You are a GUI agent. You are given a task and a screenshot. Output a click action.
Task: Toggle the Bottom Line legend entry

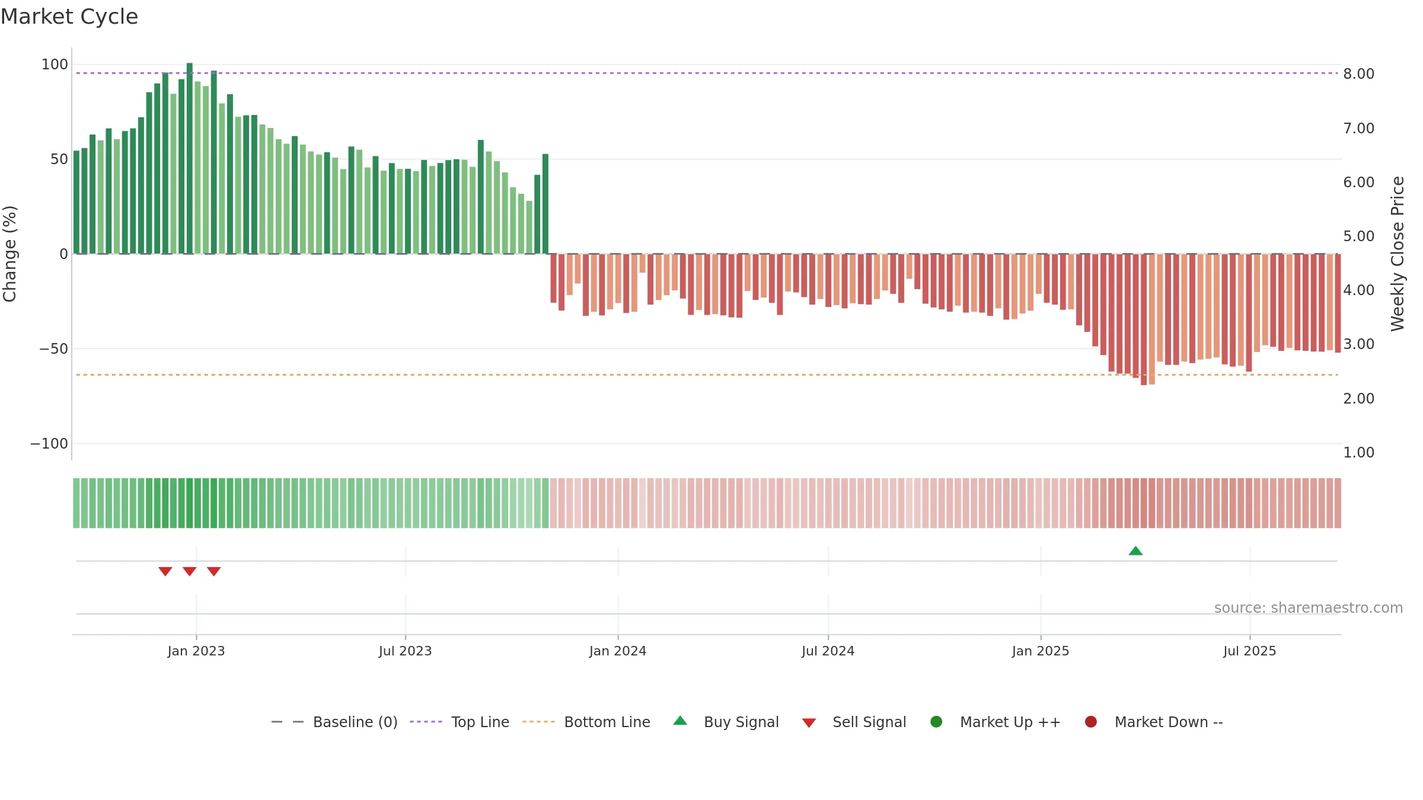[x=586, y=722]
